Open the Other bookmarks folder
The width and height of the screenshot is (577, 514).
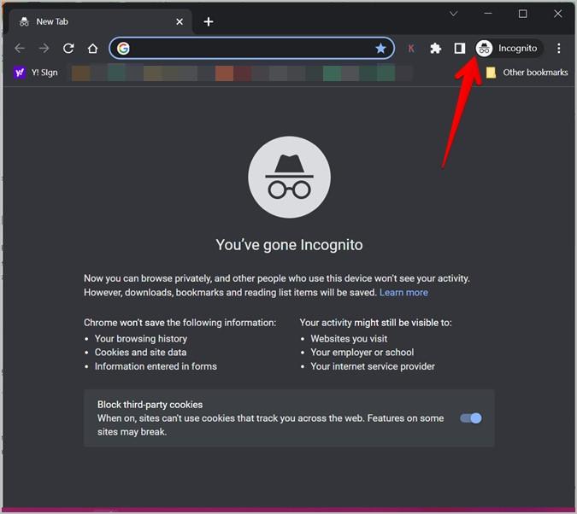point(527,73)
